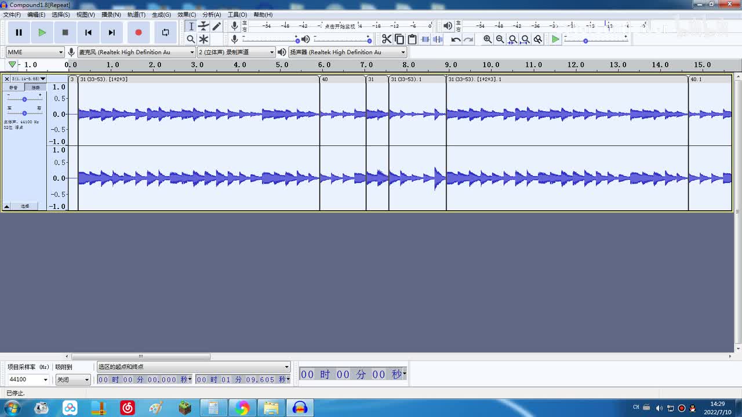
Task: Toggle the track Mute button
Action: [x=13, y=87]
